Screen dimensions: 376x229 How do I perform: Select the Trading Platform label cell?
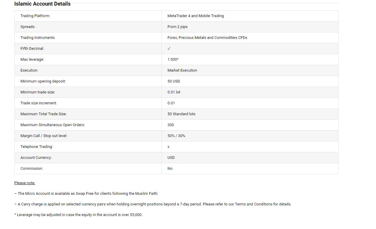tap(88, 16)
